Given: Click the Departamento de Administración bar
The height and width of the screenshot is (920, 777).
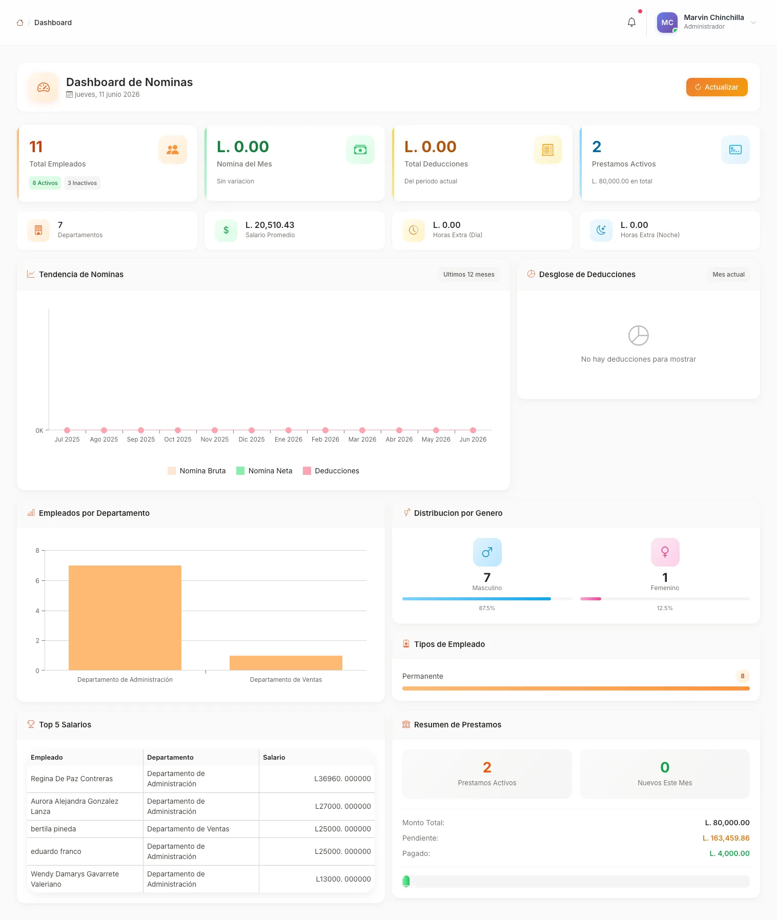Looking at the screenshot, I should click(x=125, y=618).
